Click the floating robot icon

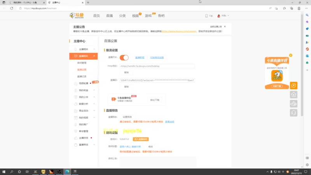(294, 104)
